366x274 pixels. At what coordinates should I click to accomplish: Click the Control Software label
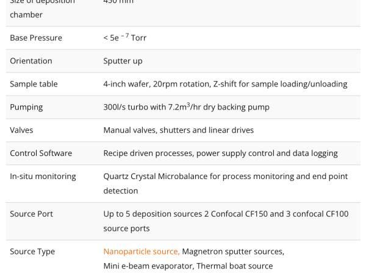(x=41, y=153)
